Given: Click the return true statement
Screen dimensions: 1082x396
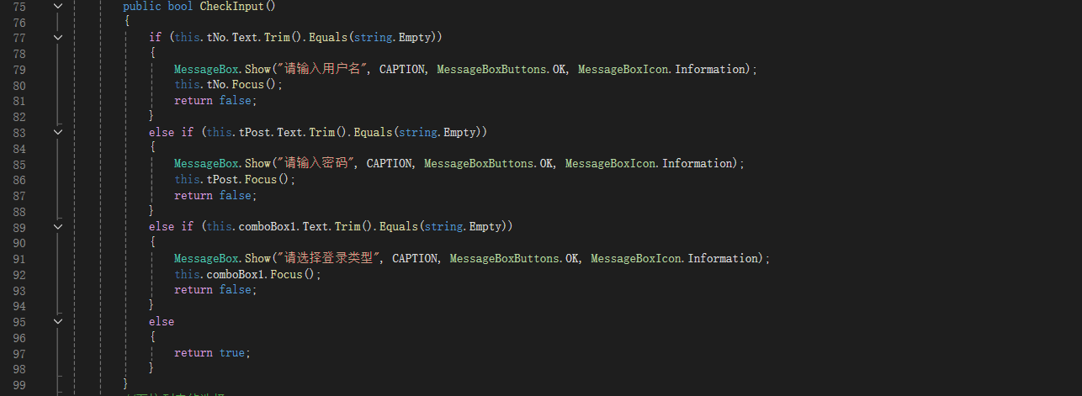Looking at the screenshot, I should [x=213, y=353].
